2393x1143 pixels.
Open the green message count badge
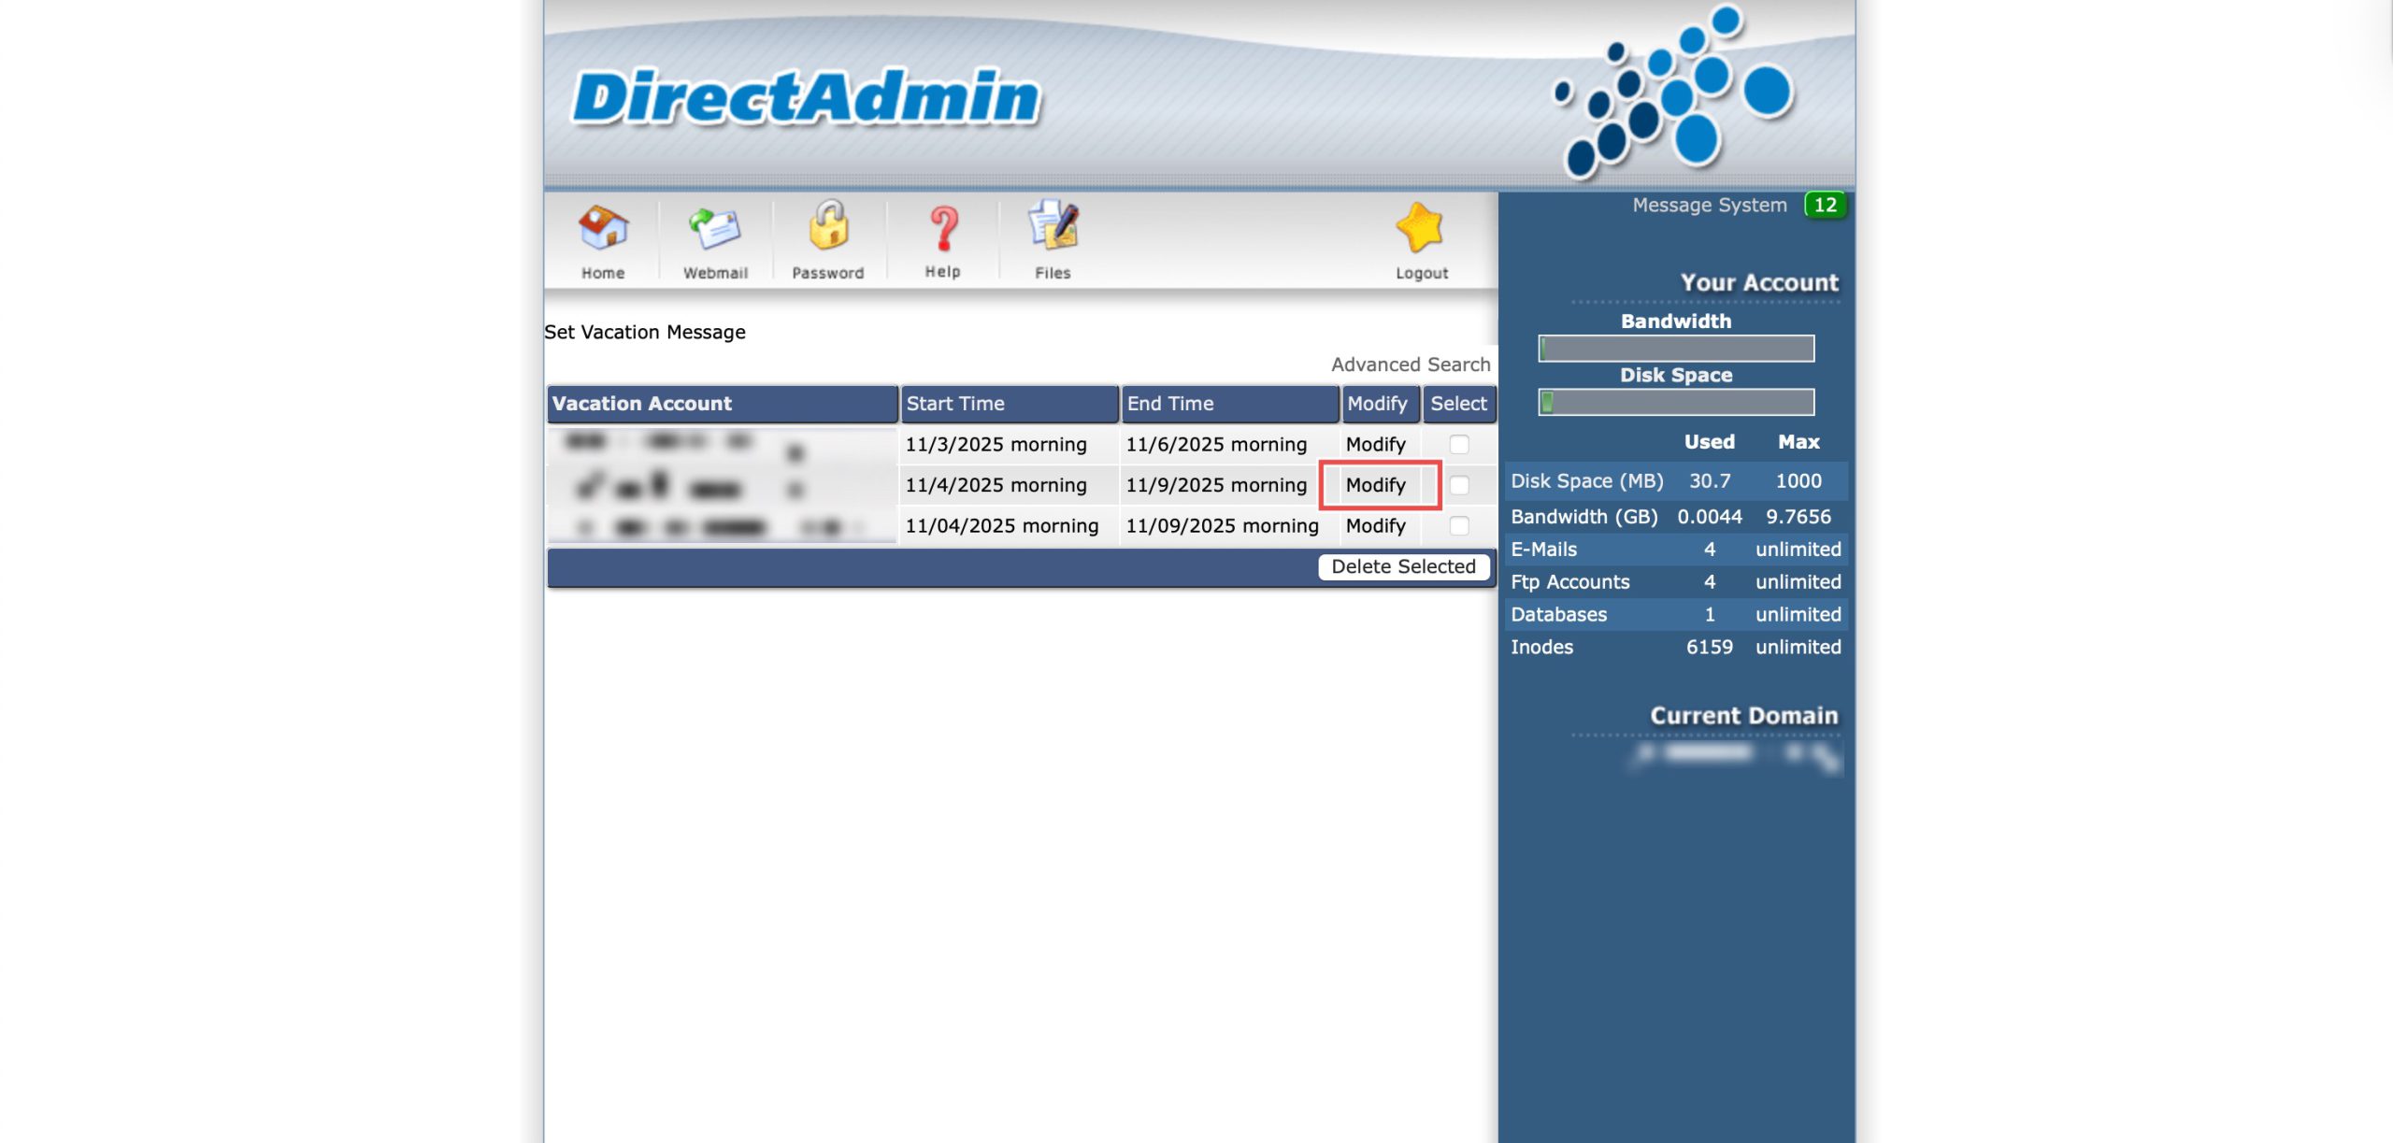point(1825,205)
